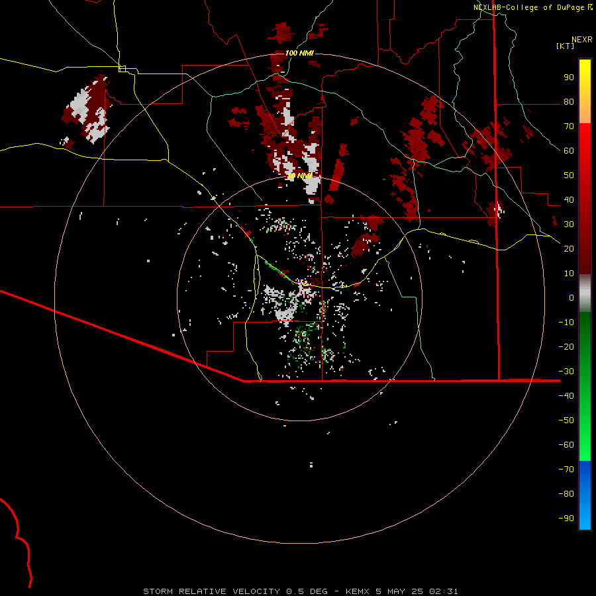Image resolution: width=596 pixels, height=596 pixels.
Task: Click the positive 90 knots scale label
Action: [569, 77]
